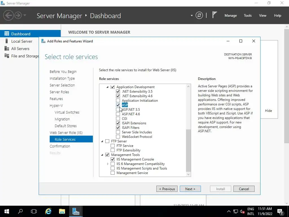The width and height of the screenshot is (289, 217).
Task: Go to the Installation Type step
Action: (62, 79)
